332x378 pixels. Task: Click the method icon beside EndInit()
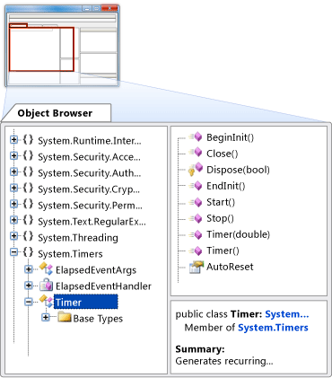coord(196,186)
